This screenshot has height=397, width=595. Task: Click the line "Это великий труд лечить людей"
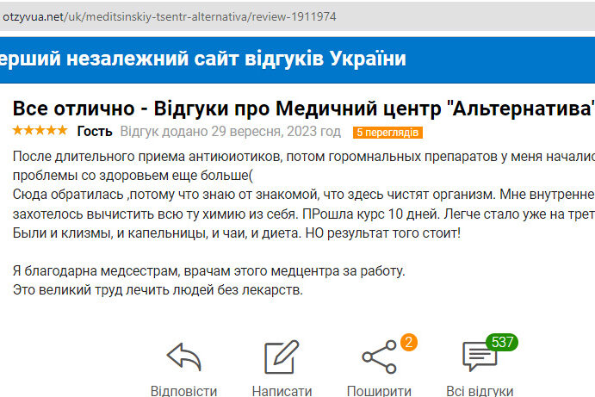point(158,289)
